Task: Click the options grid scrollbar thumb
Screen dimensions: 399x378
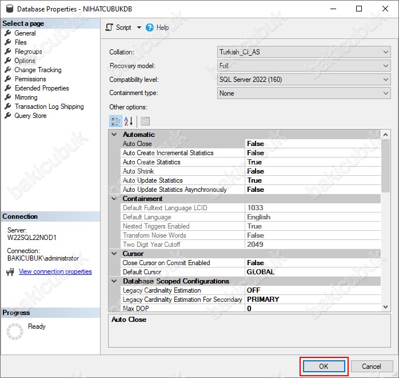Action: [385, 166]
